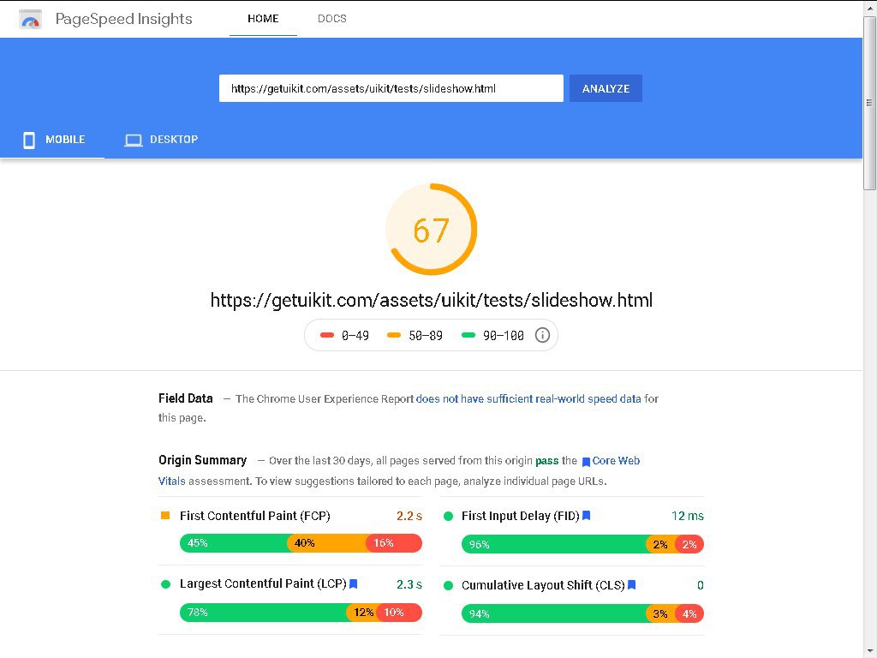This screenshot has width=877, height=658.
Task: Open the HOME tab
Action: (x=263, y=19)
